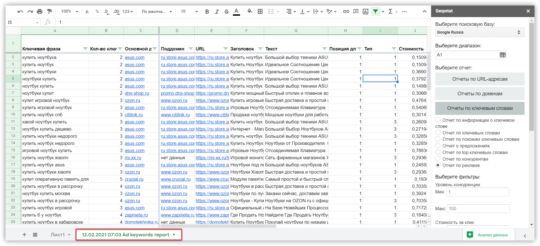This screenshot has height=246, width=540.
Task: Select 'Отчет о предложениях' radio
Action: tap(438, 145)
